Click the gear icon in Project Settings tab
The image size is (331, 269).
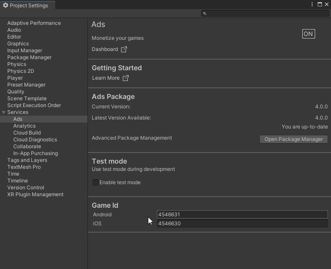click(6, 5)
